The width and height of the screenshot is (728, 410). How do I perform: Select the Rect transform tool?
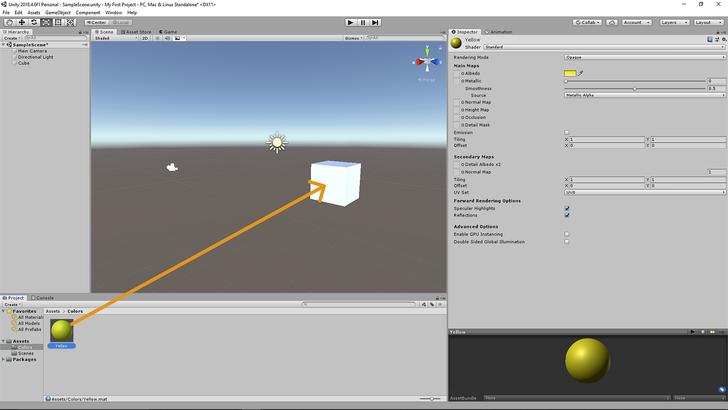(x=59, y=22)
